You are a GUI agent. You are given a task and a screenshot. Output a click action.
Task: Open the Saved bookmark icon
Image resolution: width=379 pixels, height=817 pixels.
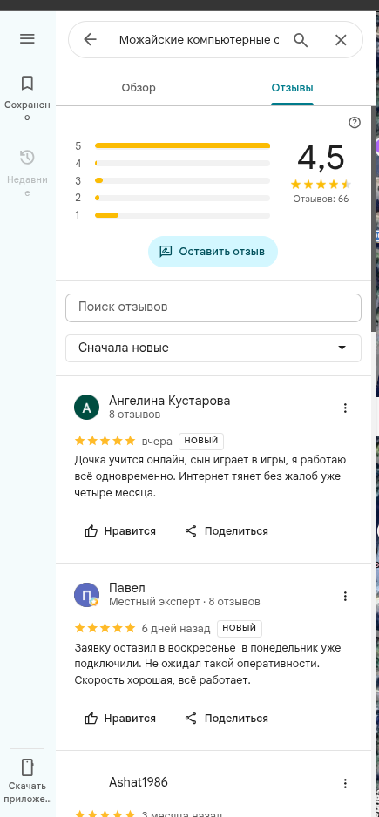(x=27, y=83)
